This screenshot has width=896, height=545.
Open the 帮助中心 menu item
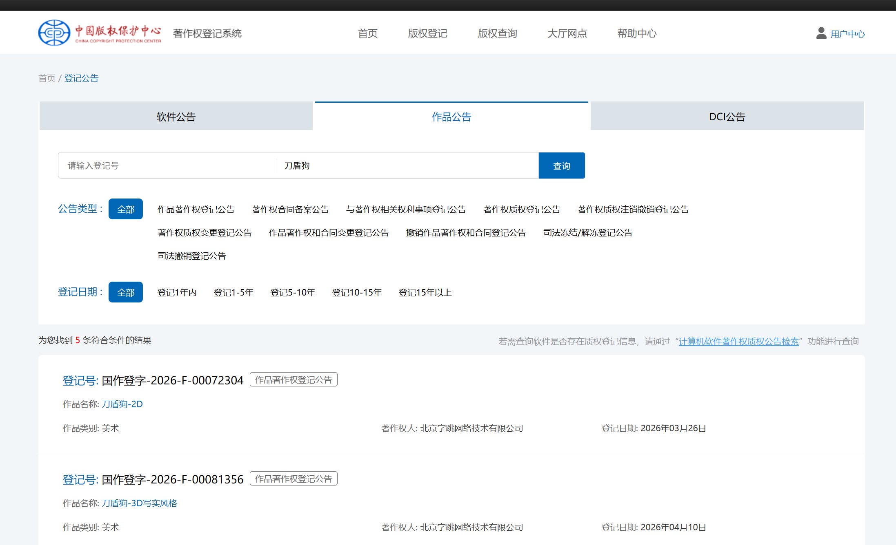coord(637,33)
